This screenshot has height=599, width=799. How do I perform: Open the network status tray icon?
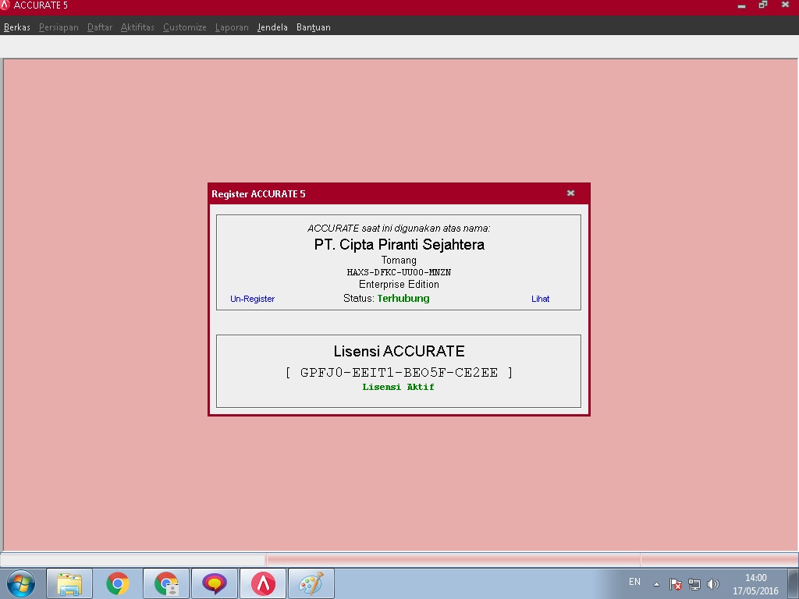(x=694, y=584)
